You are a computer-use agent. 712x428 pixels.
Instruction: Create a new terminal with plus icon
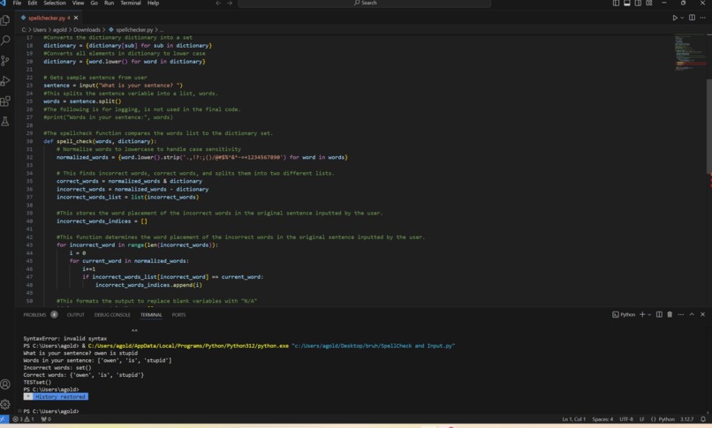coord(642,315)
